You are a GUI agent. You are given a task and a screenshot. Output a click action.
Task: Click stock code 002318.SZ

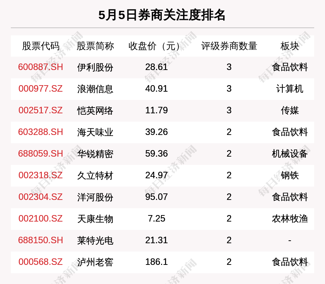tap(40, 175)
